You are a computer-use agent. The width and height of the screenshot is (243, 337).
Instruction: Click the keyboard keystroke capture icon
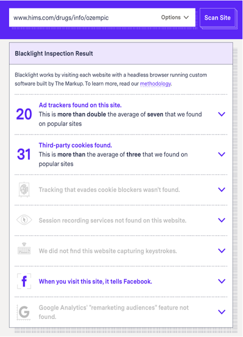[24, 249]
